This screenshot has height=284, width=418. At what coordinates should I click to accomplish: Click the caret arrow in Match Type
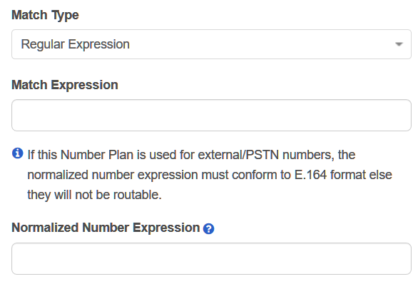point(399,44)
